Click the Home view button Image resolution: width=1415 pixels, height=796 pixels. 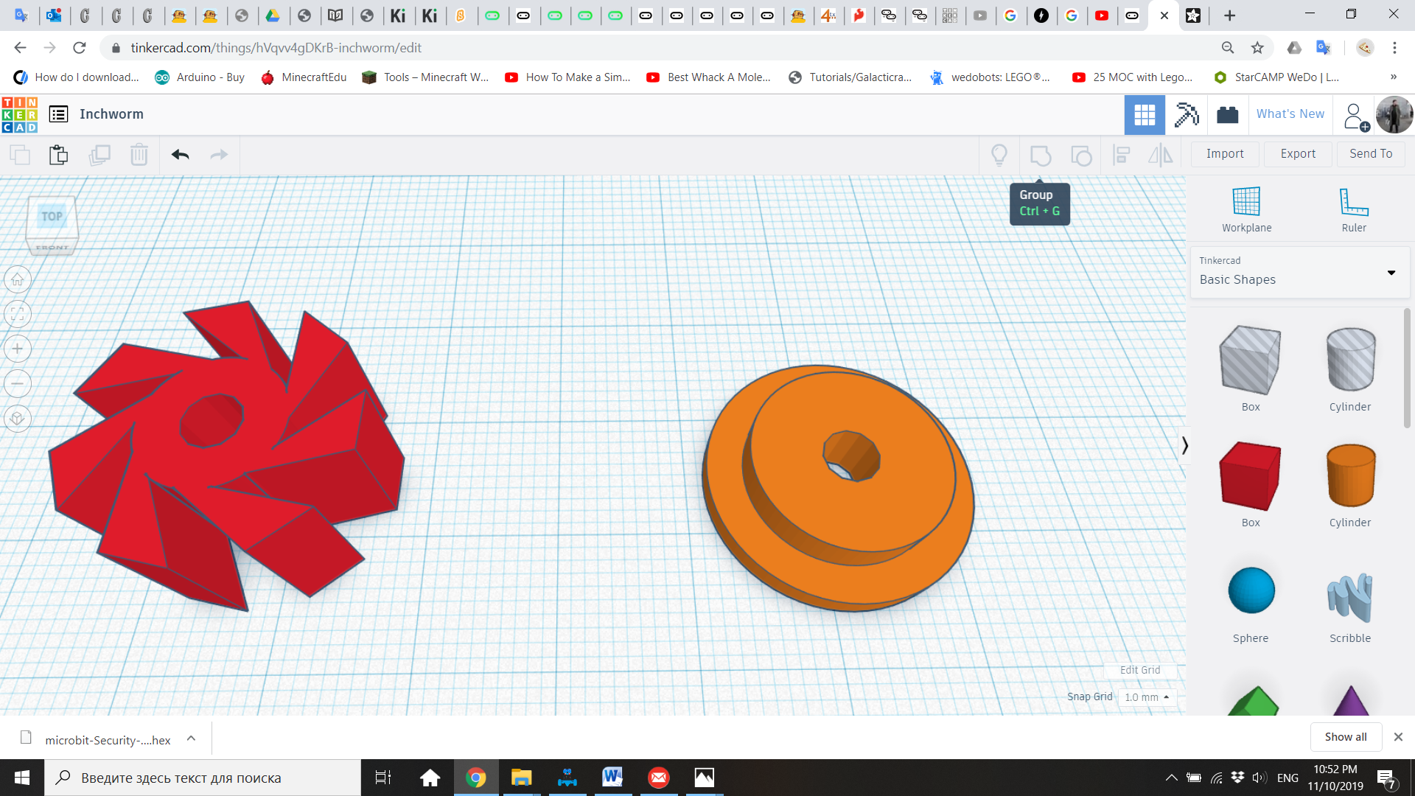coord(18,279)
